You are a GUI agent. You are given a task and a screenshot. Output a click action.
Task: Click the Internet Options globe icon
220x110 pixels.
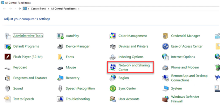click(x=165, y=57)
